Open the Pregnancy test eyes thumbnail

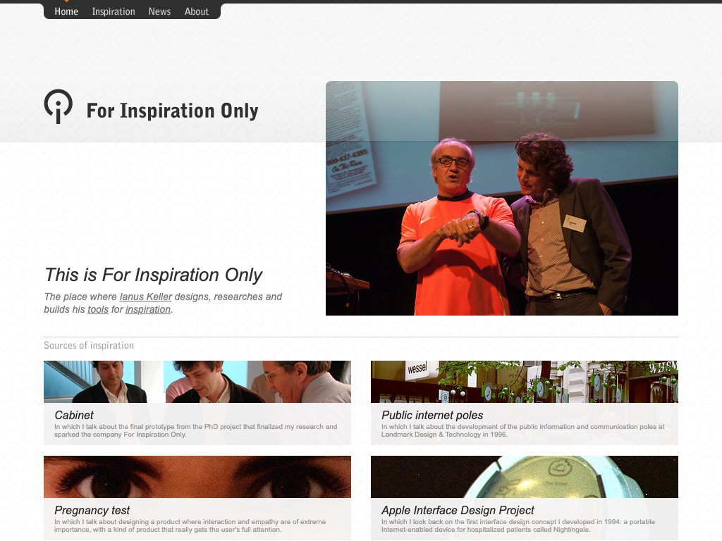point(197,476)
